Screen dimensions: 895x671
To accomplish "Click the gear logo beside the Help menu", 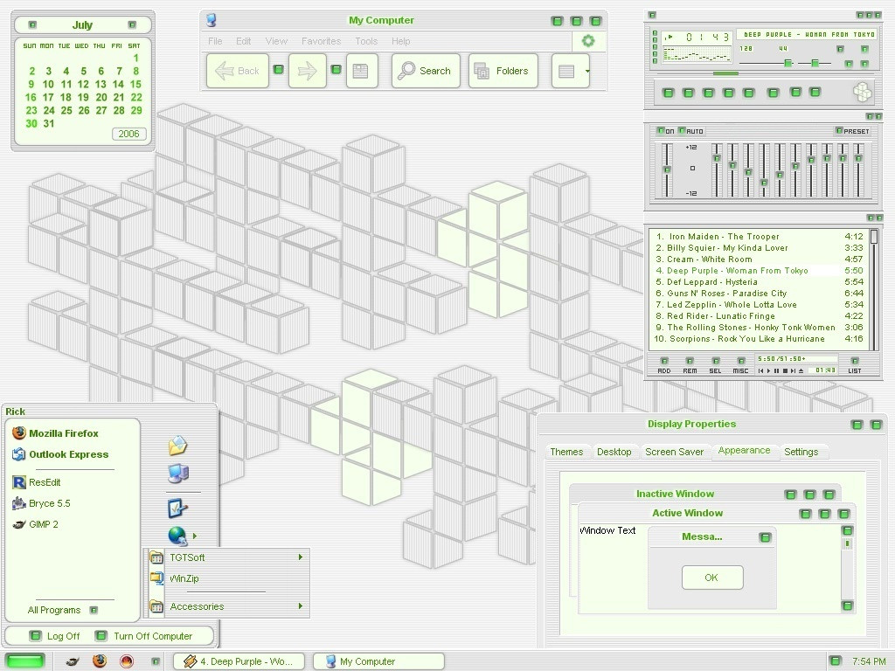I will [x=588, y=40].
